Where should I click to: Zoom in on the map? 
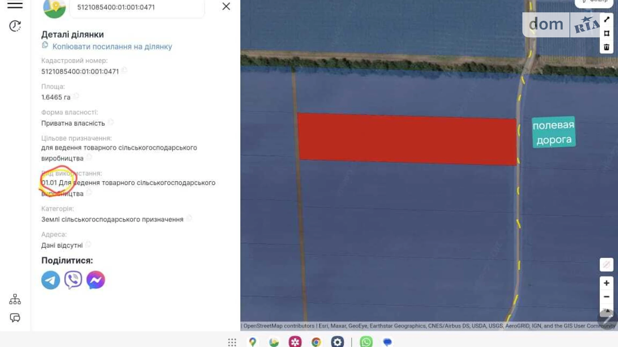coord(606,283)
